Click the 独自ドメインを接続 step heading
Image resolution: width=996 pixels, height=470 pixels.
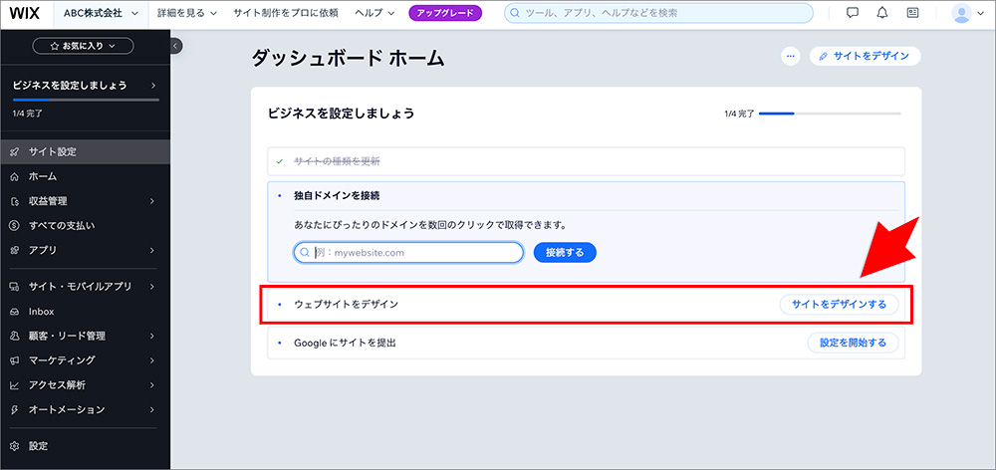click(338, 195)
